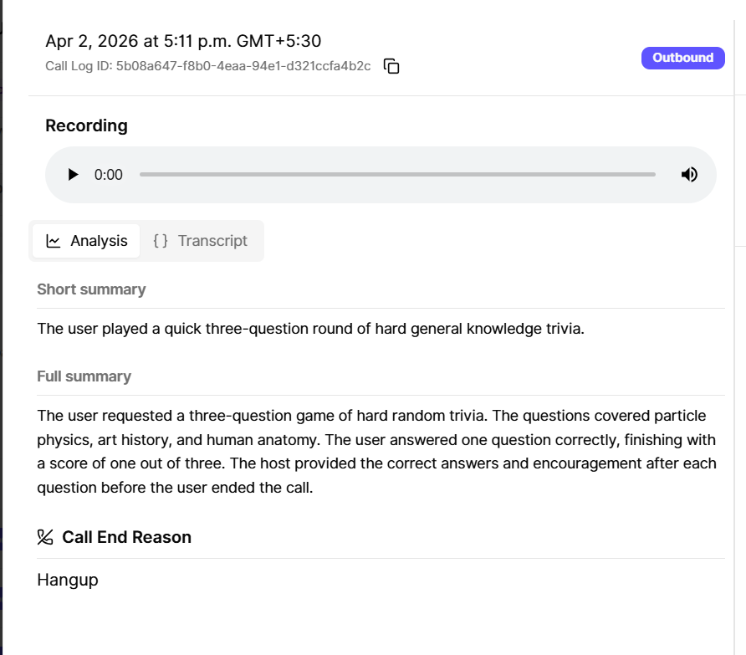Viewport: 746px width, 655px height.
Task: Click the curly braces Transcript icon
Action: [x=161, y=241]
